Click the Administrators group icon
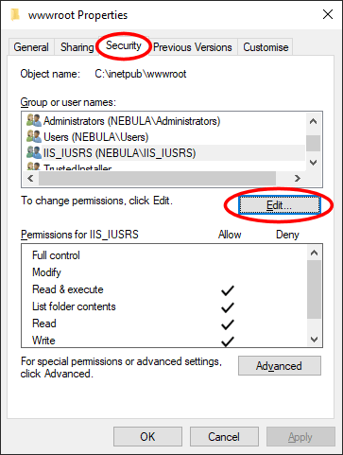The height and width of the screenshot is (455, 343). [34, 121]
